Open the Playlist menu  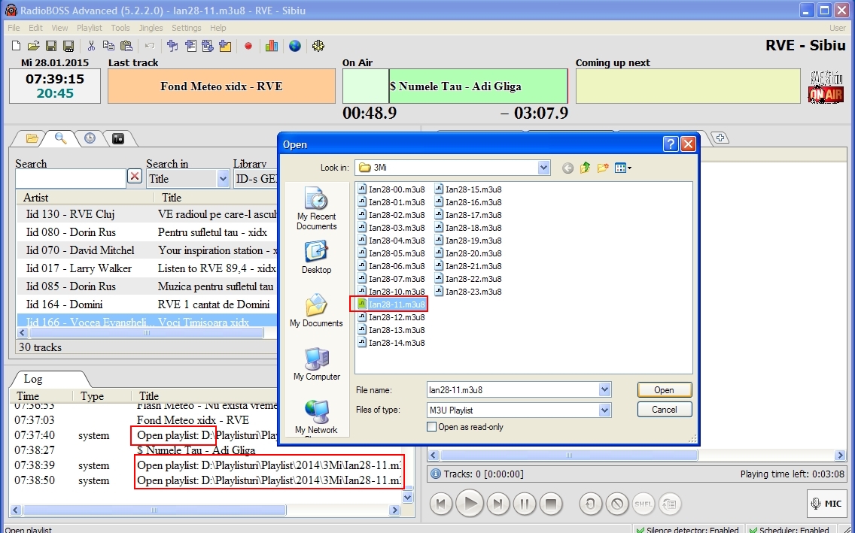(90, 28)
